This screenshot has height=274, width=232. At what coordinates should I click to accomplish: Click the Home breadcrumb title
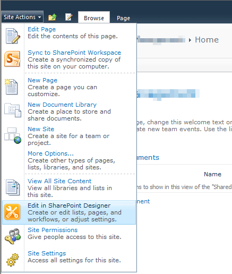207,40
